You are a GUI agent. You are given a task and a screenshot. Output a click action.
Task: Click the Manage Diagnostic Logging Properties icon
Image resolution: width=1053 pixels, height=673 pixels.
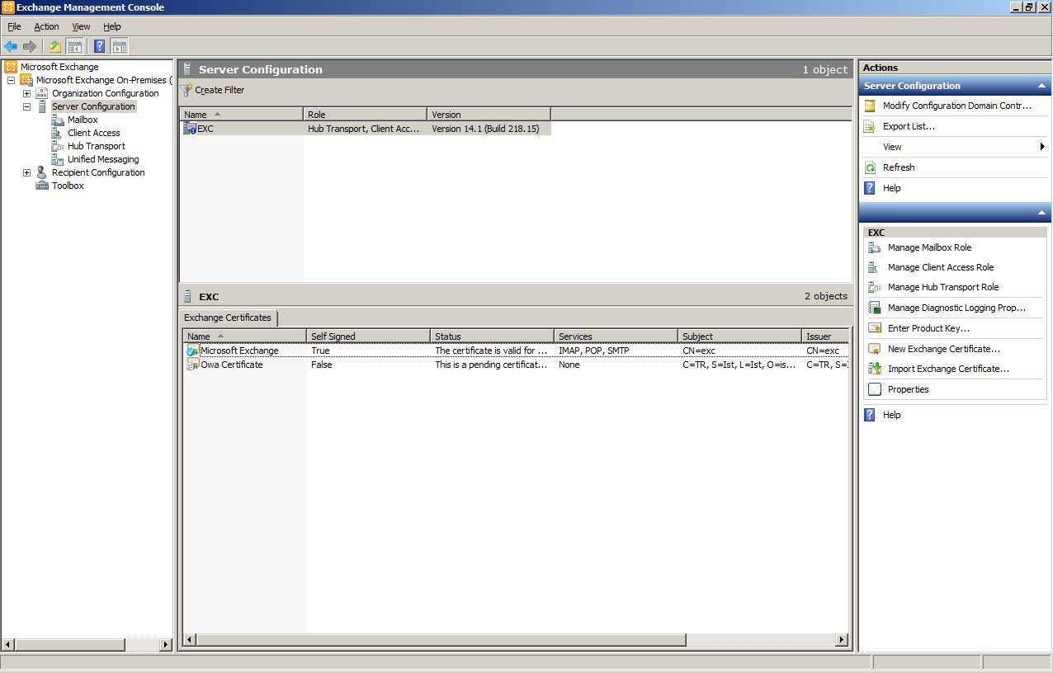pyautogui.click(x=875, y=308)
